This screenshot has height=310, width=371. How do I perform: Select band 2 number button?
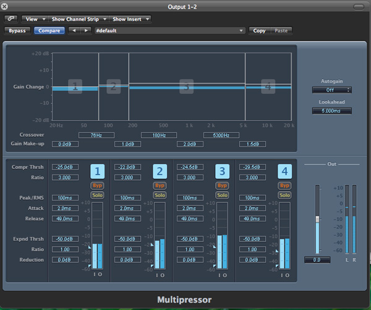coord(160,171)
